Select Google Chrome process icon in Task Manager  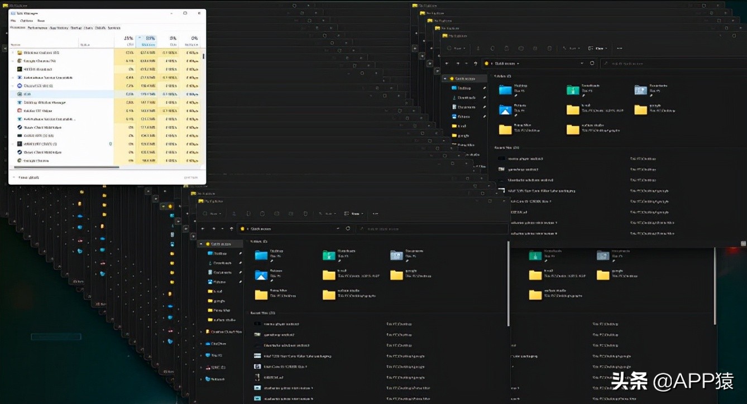[20, 61]
